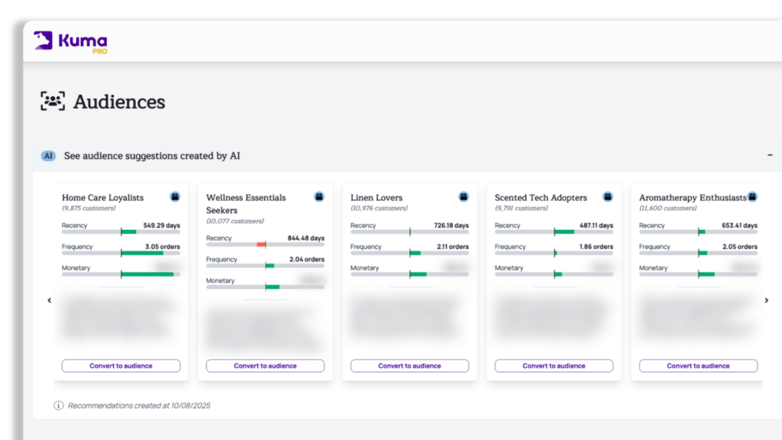Convert Home Care Loyalists to audience
The width and height of the screenshot is (782, 440).
pos(121,366)
